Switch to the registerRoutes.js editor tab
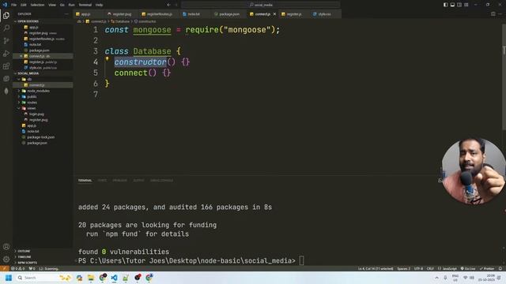 (159, 14)
